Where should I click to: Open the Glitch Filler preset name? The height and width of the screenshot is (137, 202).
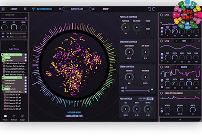[x=77, y=9]
